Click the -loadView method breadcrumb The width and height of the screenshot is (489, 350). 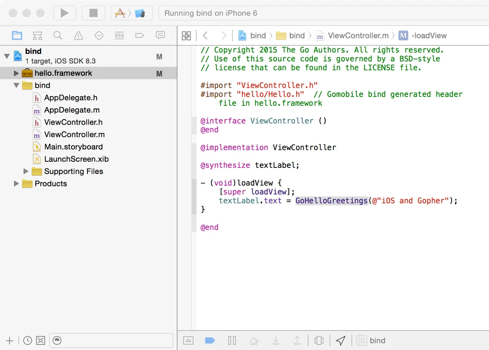[423, 35]
